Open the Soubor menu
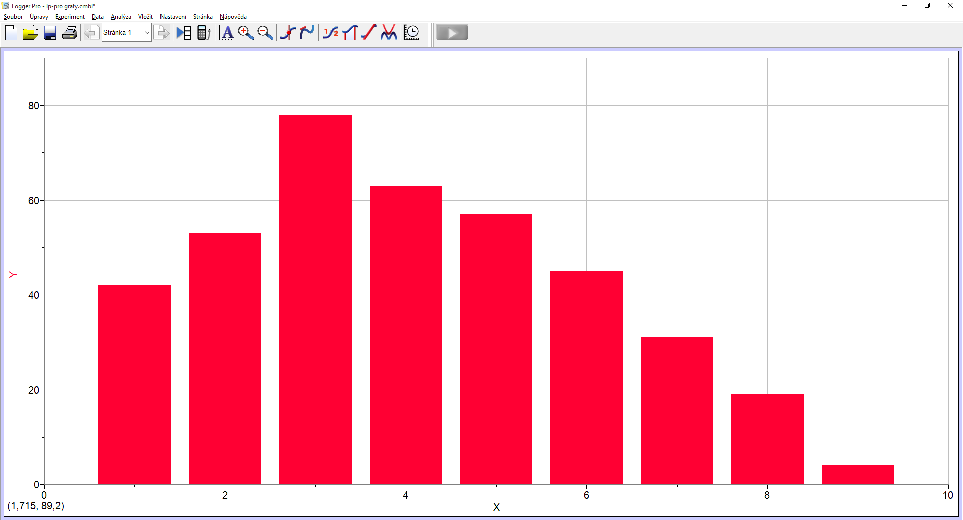Screen dimensions: 963x520 pos(13,17)
